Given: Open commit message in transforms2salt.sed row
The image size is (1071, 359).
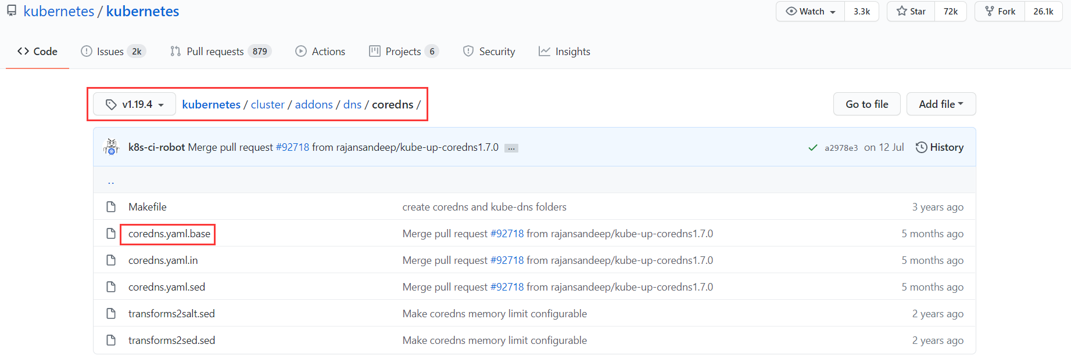Looking at the screenshot, I should (x=495, y=314).
